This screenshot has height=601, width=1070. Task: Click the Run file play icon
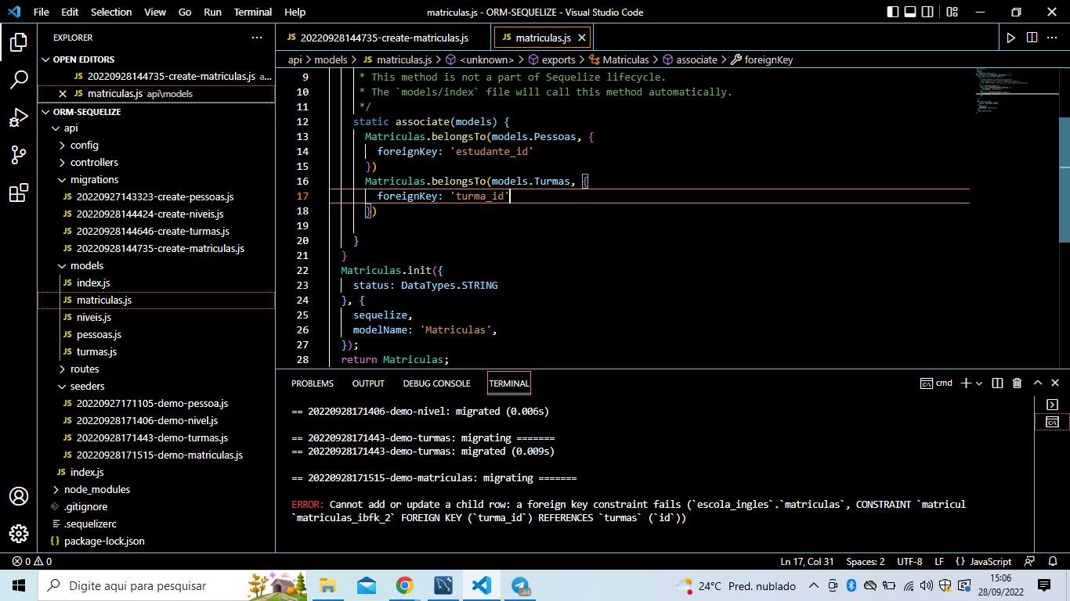click(x=1011, y=38)
